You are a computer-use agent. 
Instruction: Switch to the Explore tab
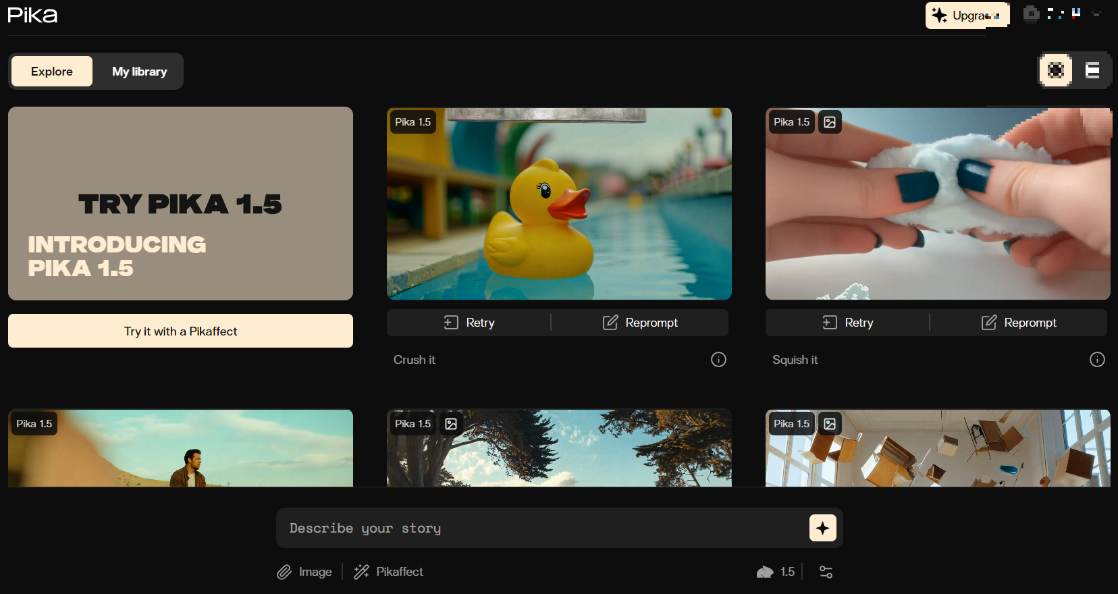52,72
